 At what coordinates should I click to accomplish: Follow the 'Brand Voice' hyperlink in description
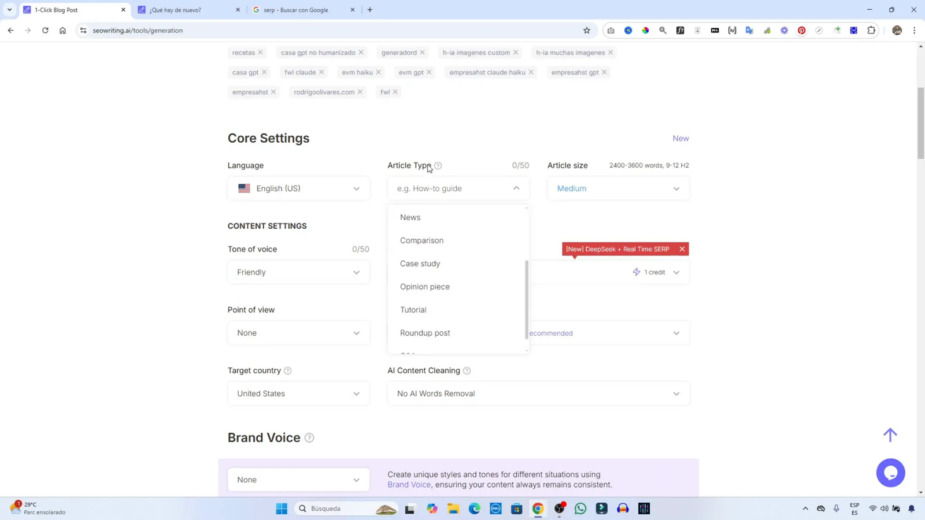(409, 485)
